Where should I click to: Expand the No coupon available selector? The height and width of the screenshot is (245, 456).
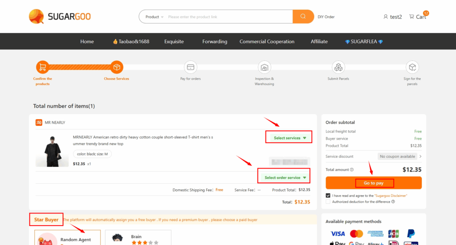(x=399, y=157)
